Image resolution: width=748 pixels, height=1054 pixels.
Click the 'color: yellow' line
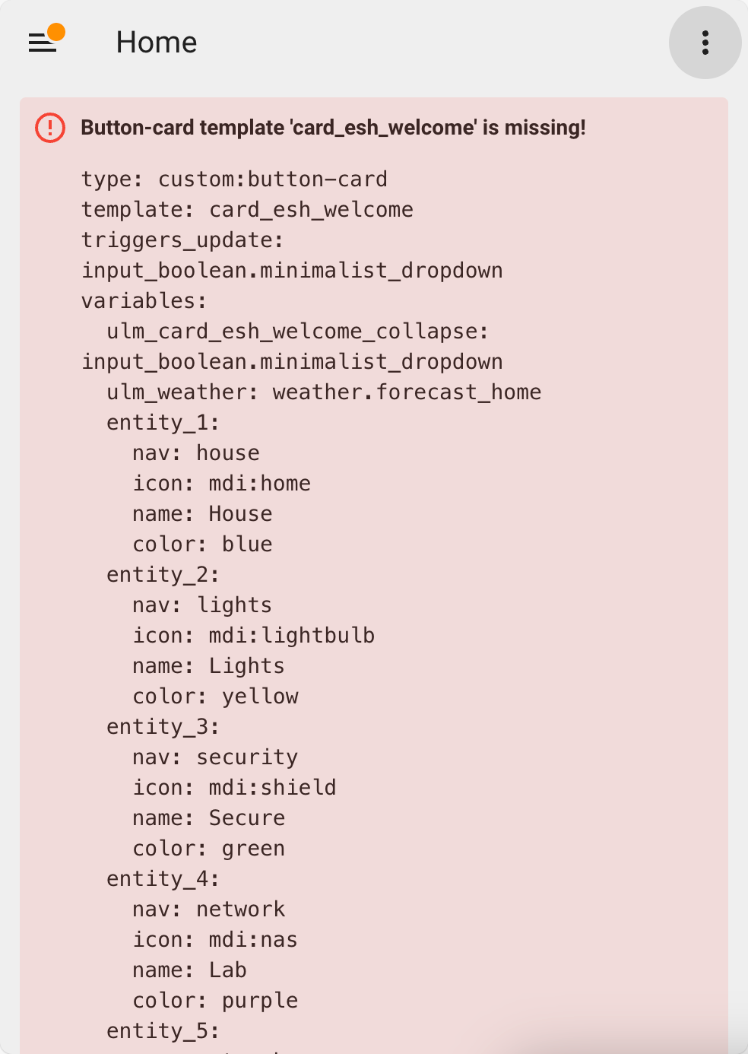216,697
